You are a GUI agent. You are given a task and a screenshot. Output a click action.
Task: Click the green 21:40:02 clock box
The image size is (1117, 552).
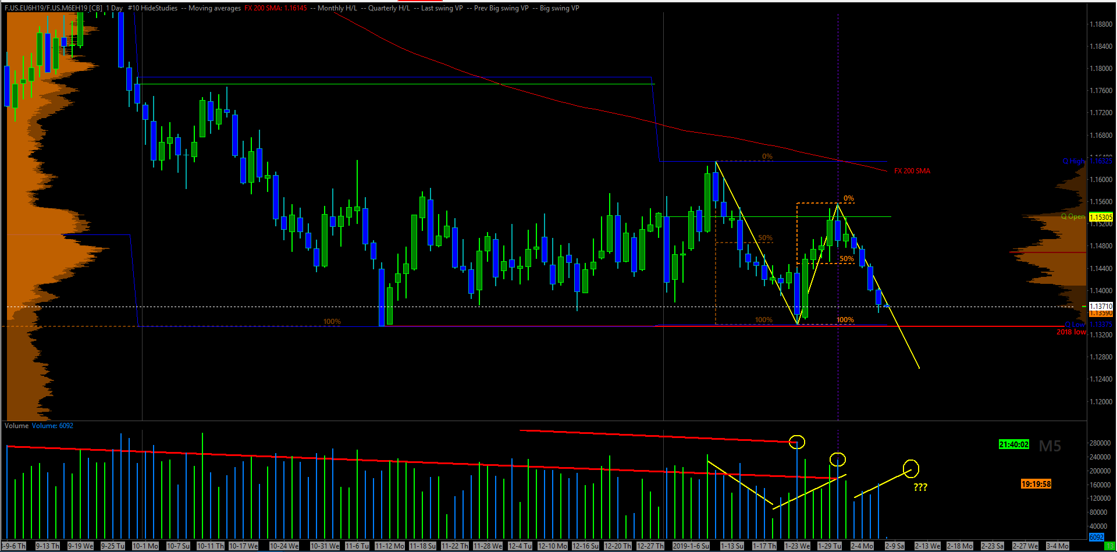[1014, 444]
